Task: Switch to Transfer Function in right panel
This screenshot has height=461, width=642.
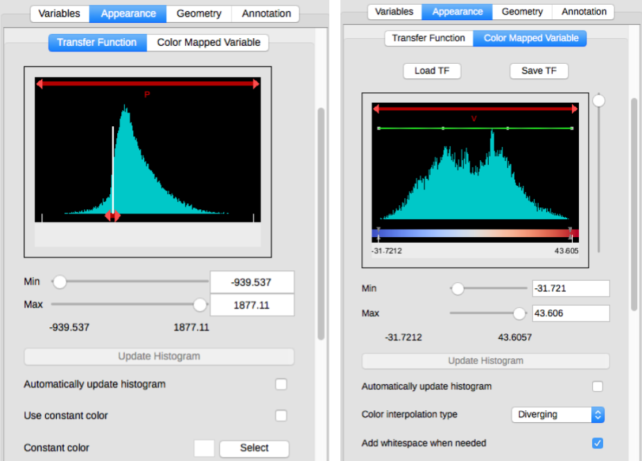Action: pos(428,38)
